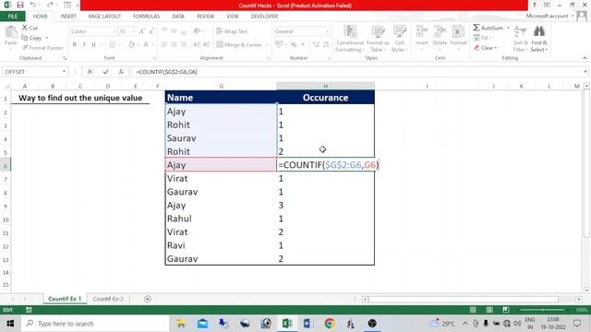Click the Format cells icon

coord(458,31)
